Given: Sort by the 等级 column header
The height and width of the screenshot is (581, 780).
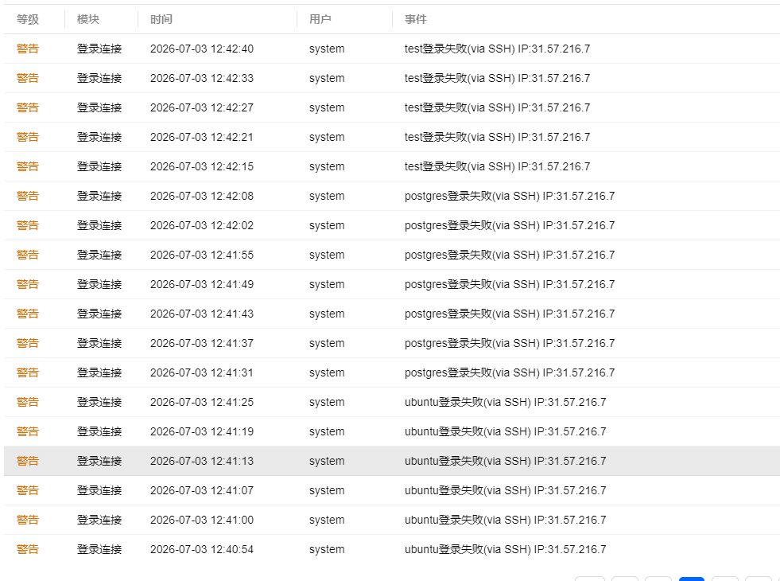Looking at the screenshot, I should (27, 19).
